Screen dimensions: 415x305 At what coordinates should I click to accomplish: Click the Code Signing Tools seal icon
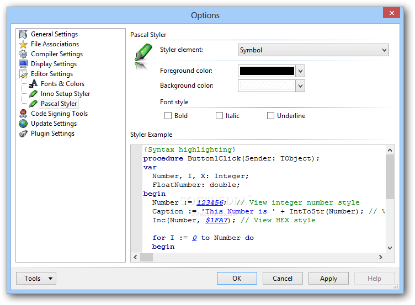tap(23, 114)
